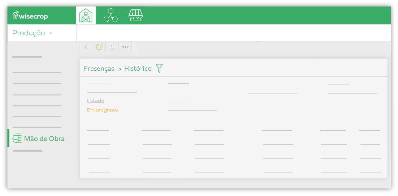Expand the Produção dropdown
This screenshot has width=398, height=196.
pos(32,33)
